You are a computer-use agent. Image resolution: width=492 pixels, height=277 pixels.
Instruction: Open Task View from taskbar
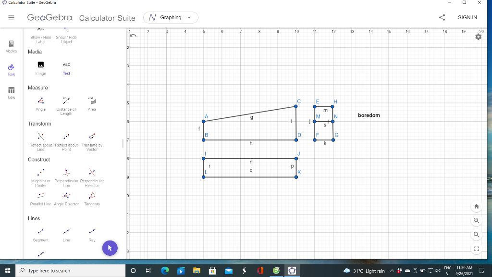coord(149,270)
